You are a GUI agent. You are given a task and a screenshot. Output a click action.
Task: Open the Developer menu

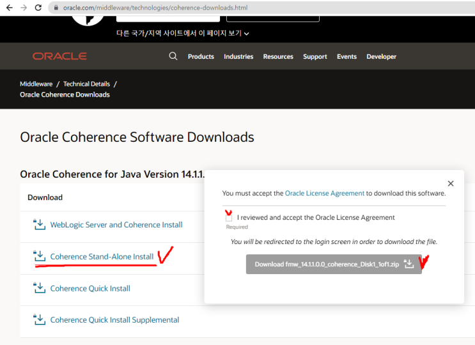pos(382,57)
